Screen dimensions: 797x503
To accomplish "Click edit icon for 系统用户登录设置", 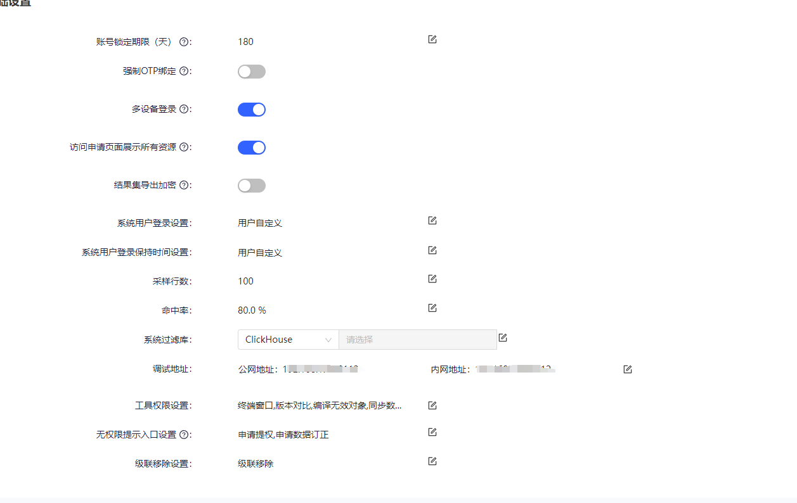I will click(432, 220).
